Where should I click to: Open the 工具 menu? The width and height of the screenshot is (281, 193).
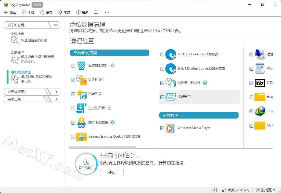tap(28, 12)
